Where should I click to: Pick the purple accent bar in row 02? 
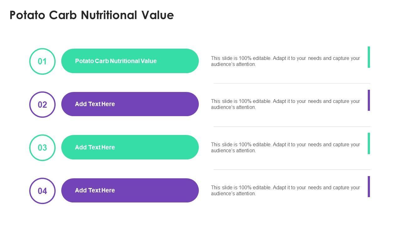pyautogui.click(x=369, y=100)
